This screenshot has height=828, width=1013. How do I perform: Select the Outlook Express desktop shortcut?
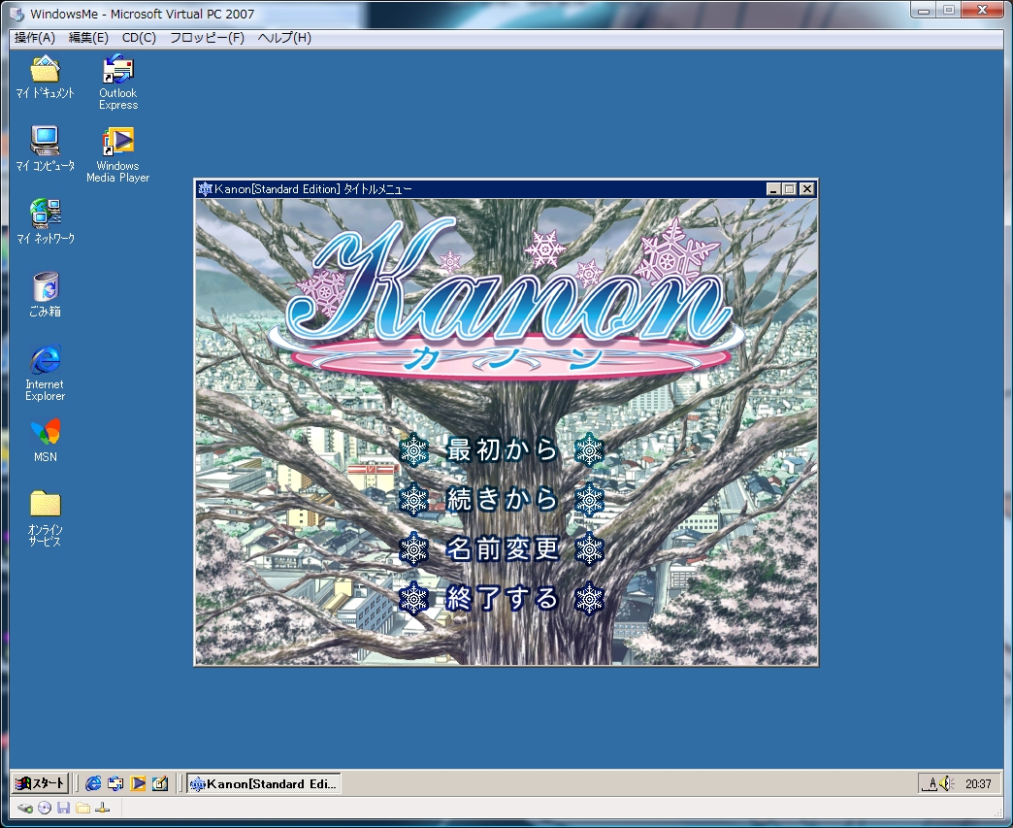coord(117,82)
